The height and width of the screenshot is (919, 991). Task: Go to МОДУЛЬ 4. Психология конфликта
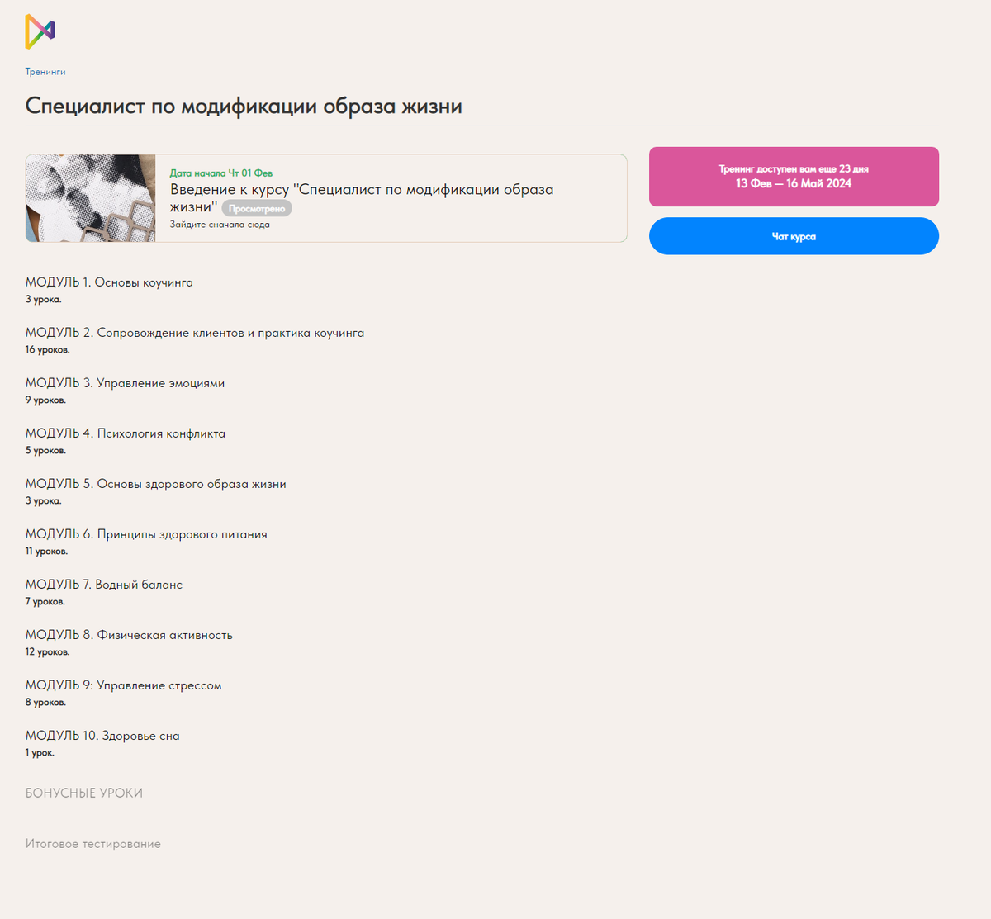pos(125,433)
